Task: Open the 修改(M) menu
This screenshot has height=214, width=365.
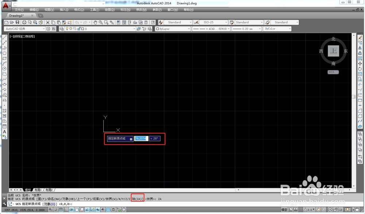Action: 141,10
